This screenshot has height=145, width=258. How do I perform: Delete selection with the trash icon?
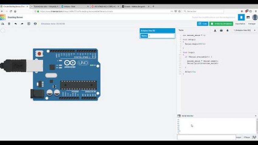(9, 24)
